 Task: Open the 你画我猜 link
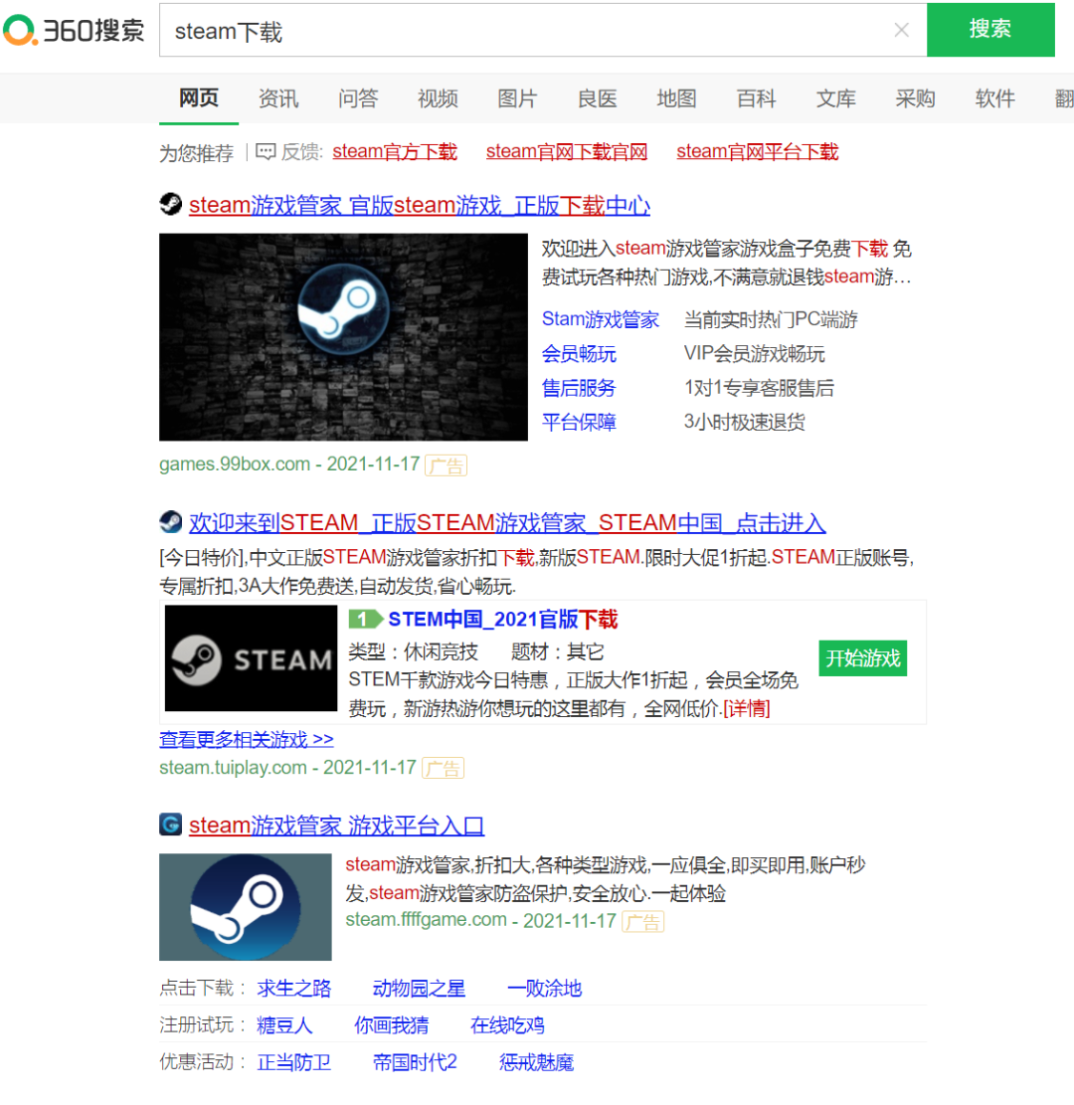pos(392,1025)
